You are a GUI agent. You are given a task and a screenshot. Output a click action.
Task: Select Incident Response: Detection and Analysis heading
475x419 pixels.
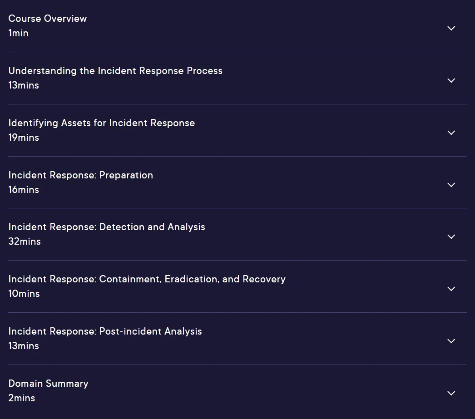tap(107, 227)
